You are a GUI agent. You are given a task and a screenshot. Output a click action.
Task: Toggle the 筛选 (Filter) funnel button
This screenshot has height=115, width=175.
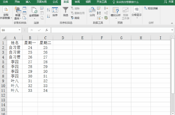pyautogui.click(x=66, y=12)
